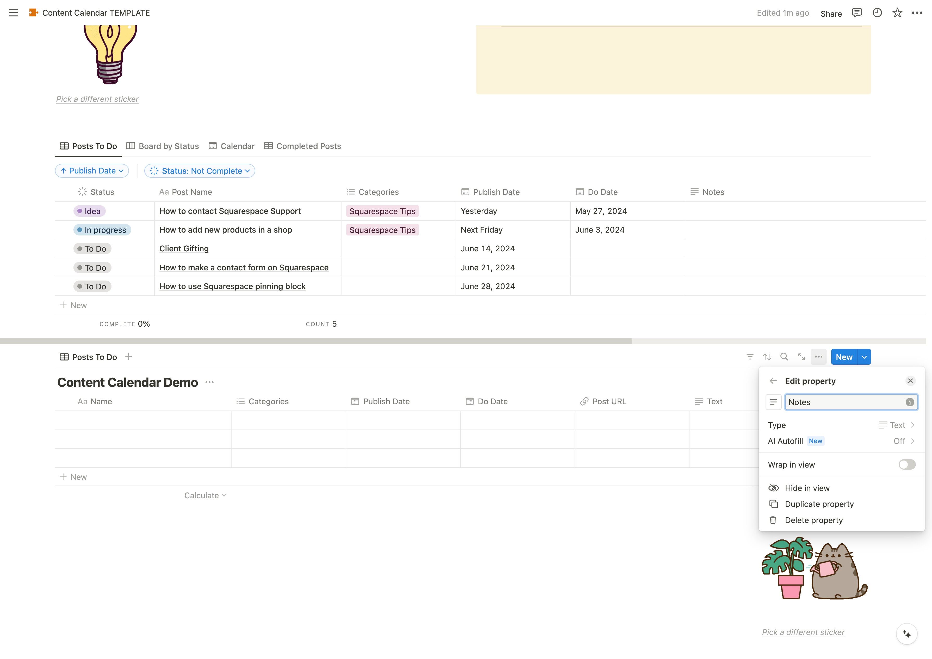Click the database filter icon
The image size is (932, 659).
(750, 357)
